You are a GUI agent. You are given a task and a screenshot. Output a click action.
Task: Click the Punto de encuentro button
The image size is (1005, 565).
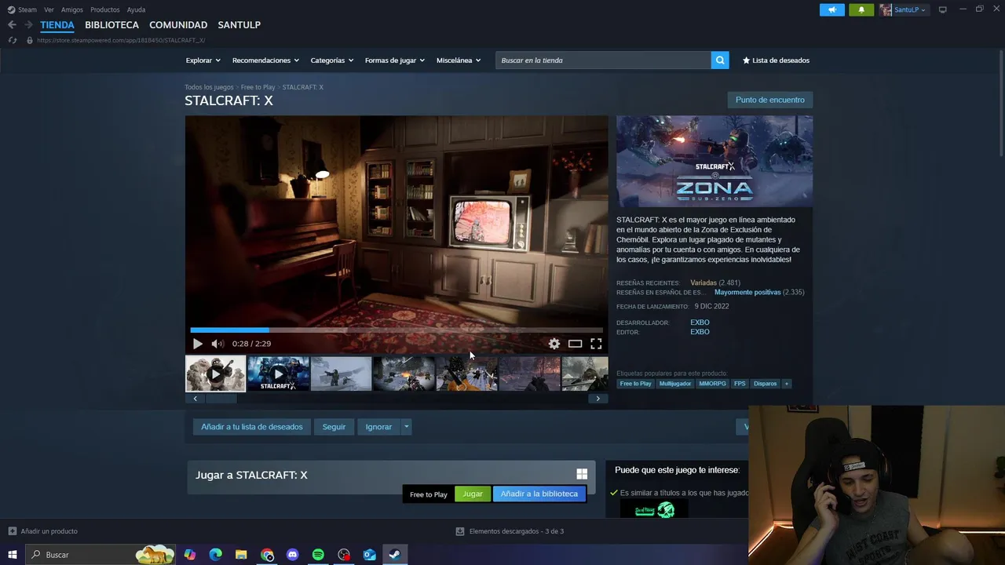tap(770, 100)
